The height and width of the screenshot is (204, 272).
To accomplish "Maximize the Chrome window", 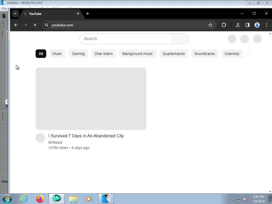I will [x=254, y=13].
